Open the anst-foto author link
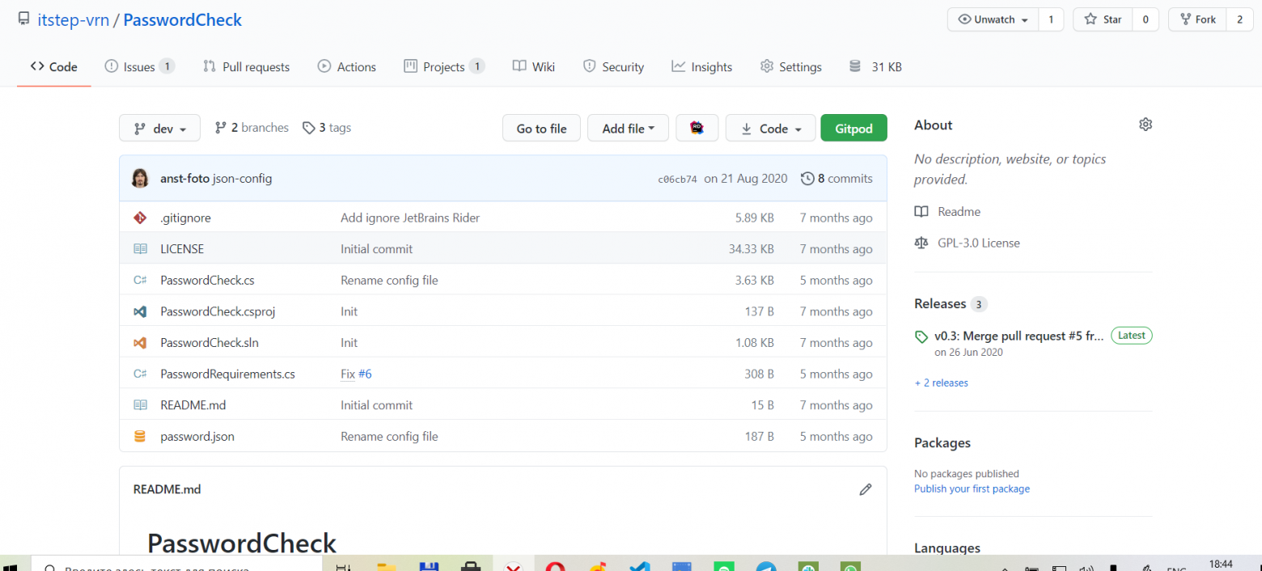Screen dimensions: 1262x571 click(x=185, y=179)
